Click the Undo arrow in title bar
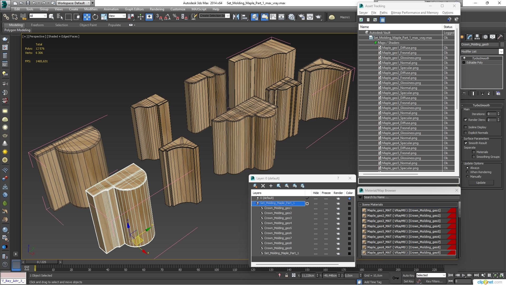Viewport: 506px width, 285px height. 34,3
